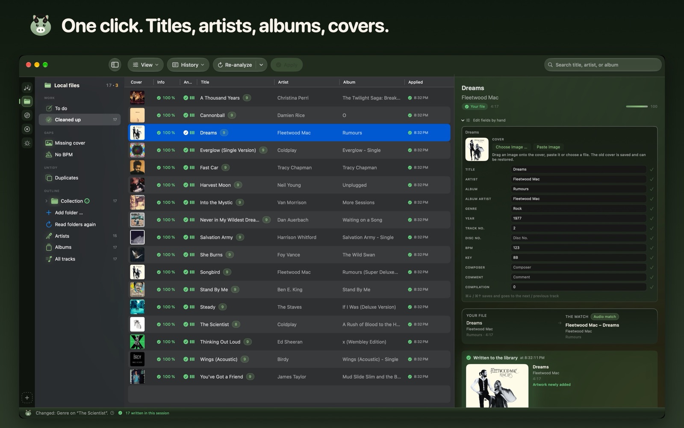The height and width of the screenshot is (428, 684).
Task: Click the Choose Image button
Action: pos(511,147)
